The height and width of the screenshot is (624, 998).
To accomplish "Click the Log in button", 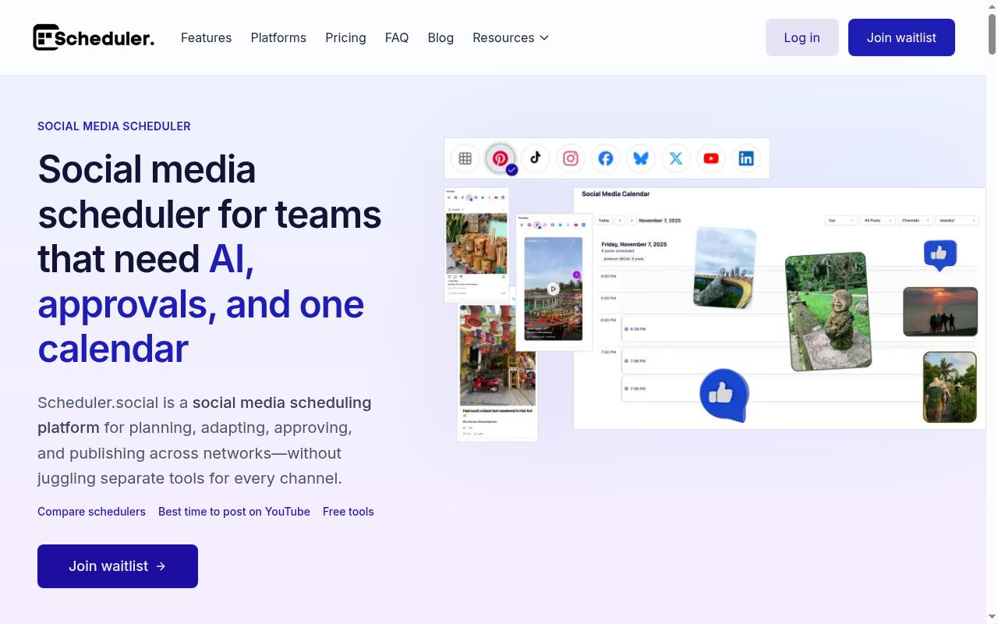I will [802, 37].
